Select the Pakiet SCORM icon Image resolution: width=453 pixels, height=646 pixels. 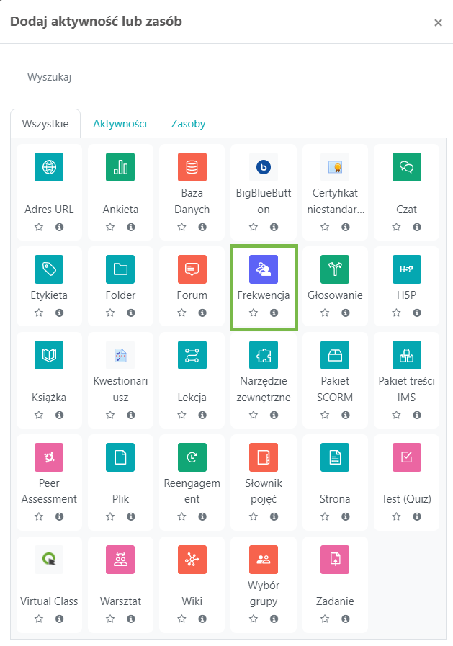coord(335,355)
